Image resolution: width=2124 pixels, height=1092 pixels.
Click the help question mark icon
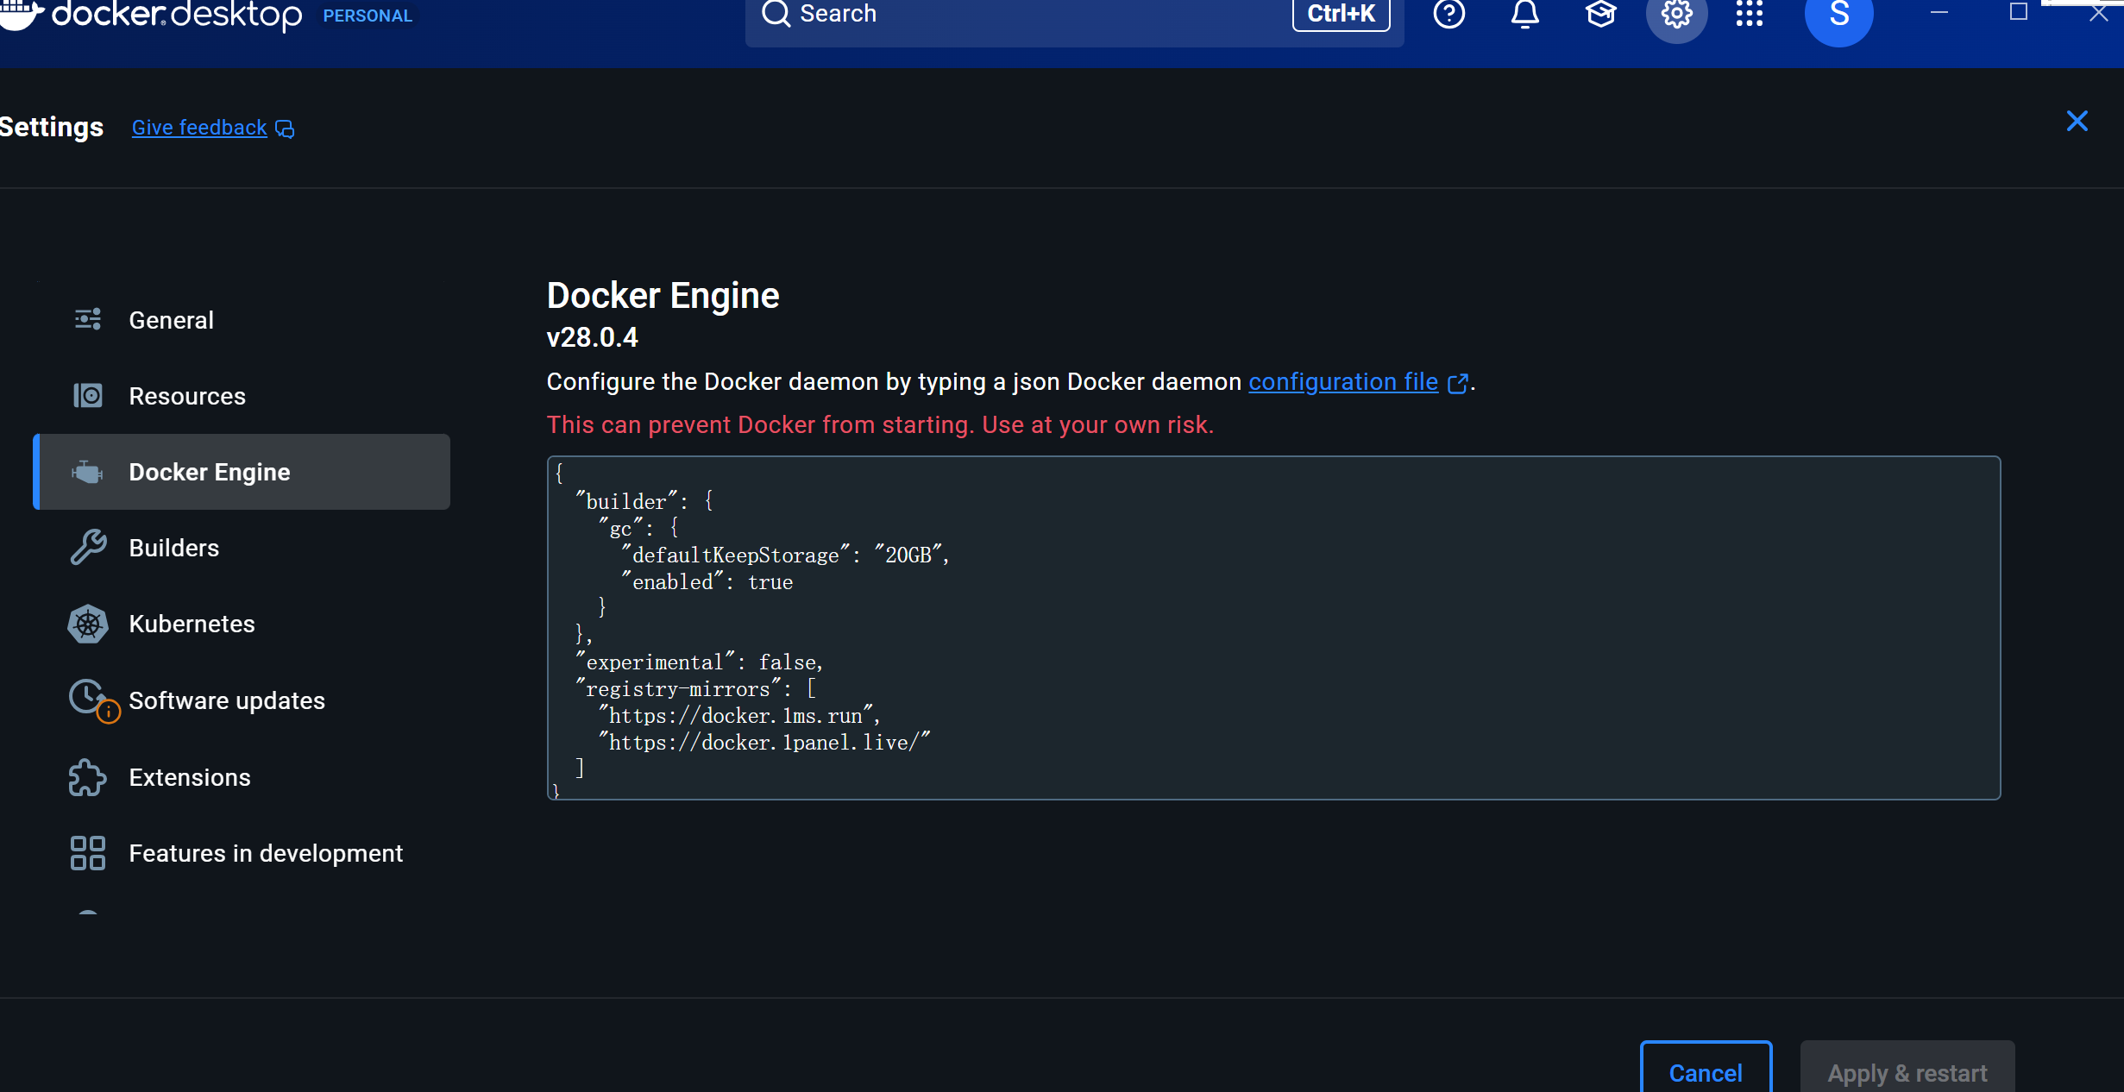tap(1448, 14)
